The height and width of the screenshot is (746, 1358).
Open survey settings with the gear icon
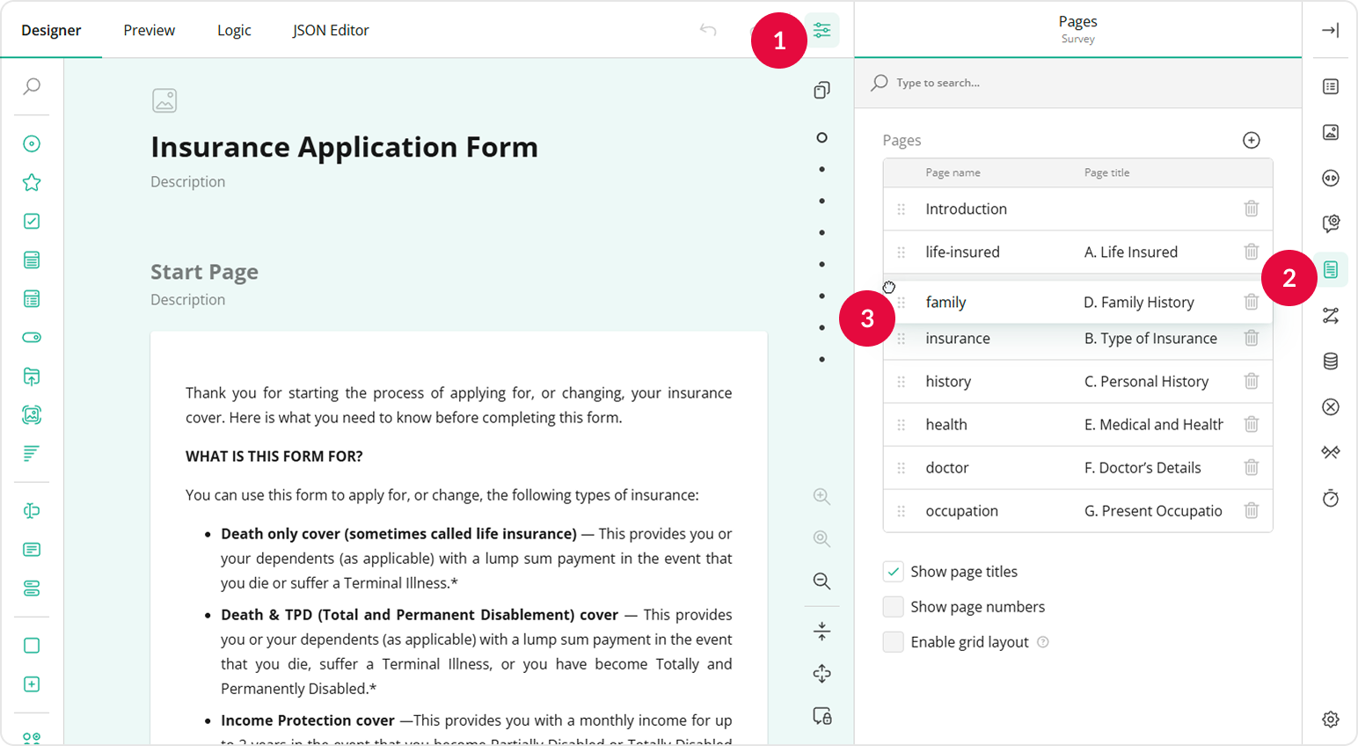[x=1331, y=719]
